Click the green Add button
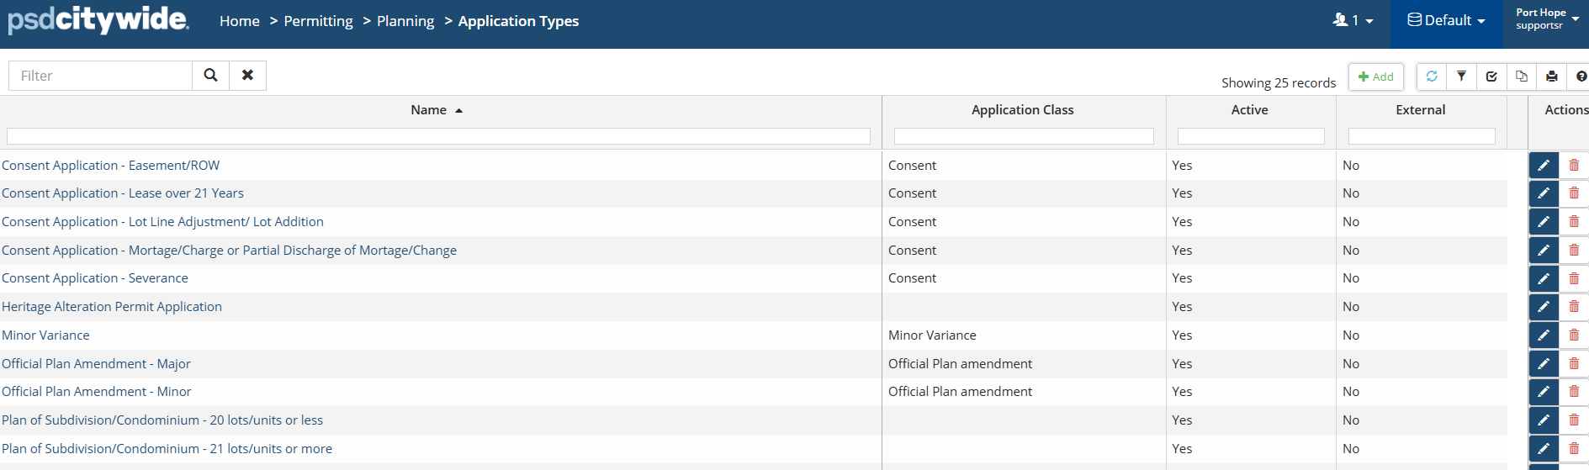This screenshot has height=470, width=1589. point(1376,77)
